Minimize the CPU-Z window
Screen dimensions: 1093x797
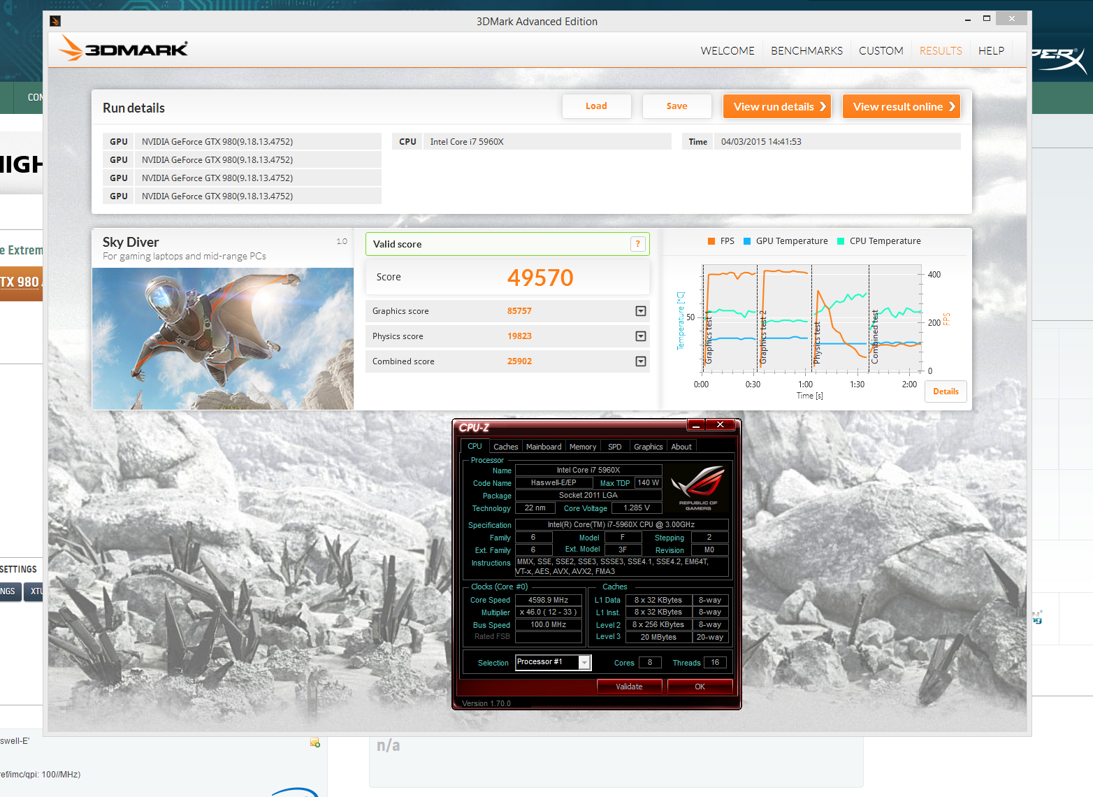696,425
